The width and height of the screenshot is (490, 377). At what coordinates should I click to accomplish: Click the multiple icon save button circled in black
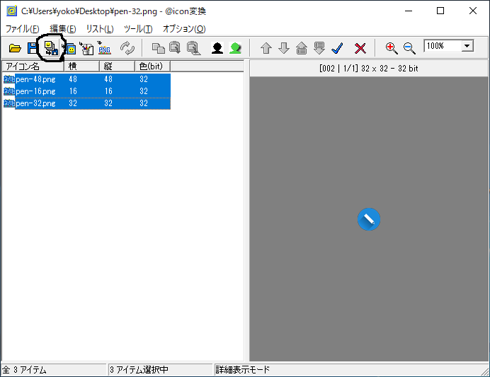[51, 48]
